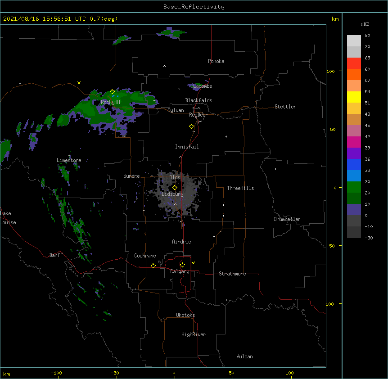The width and height of the screenshot is (388, 379).
Task: Click the yellow marker near Olds
Action: tap(175, 188)
